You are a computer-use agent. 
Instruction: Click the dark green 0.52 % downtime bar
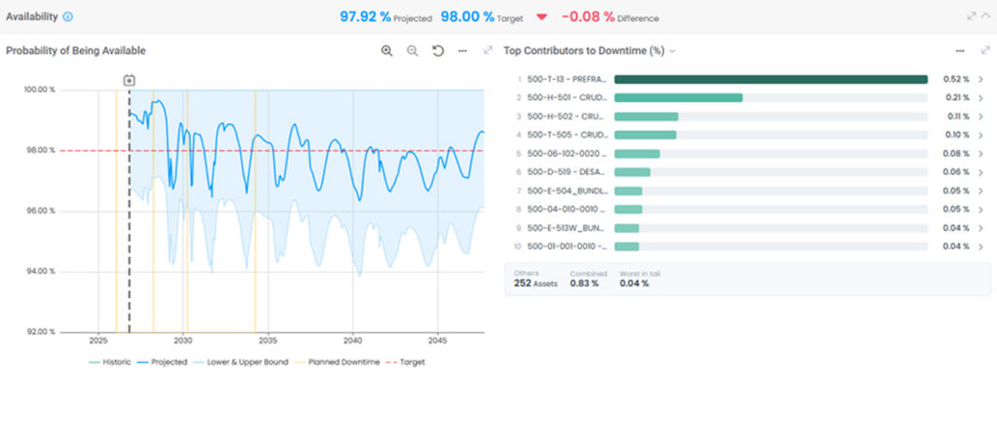(771, 80)
